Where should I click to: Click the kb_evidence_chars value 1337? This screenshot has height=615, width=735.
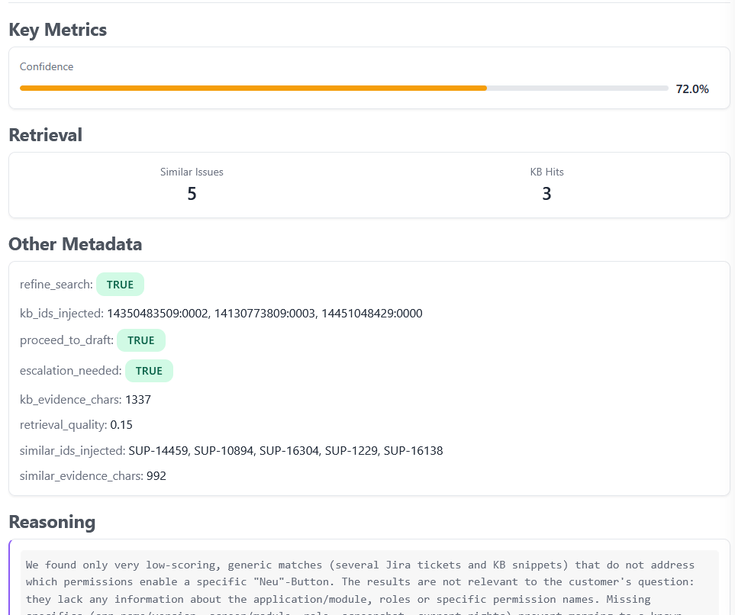pos(138,399)
